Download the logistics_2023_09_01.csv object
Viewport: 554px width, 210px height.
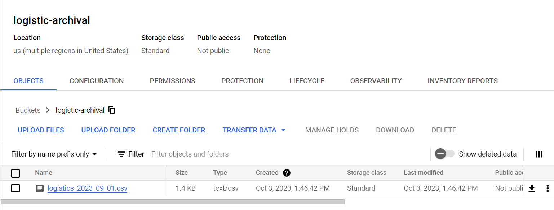tap(532, 188)
